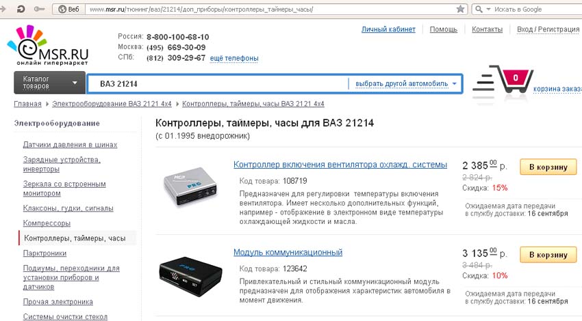Click the ВАЗ 21214 search field

(218, 84)
